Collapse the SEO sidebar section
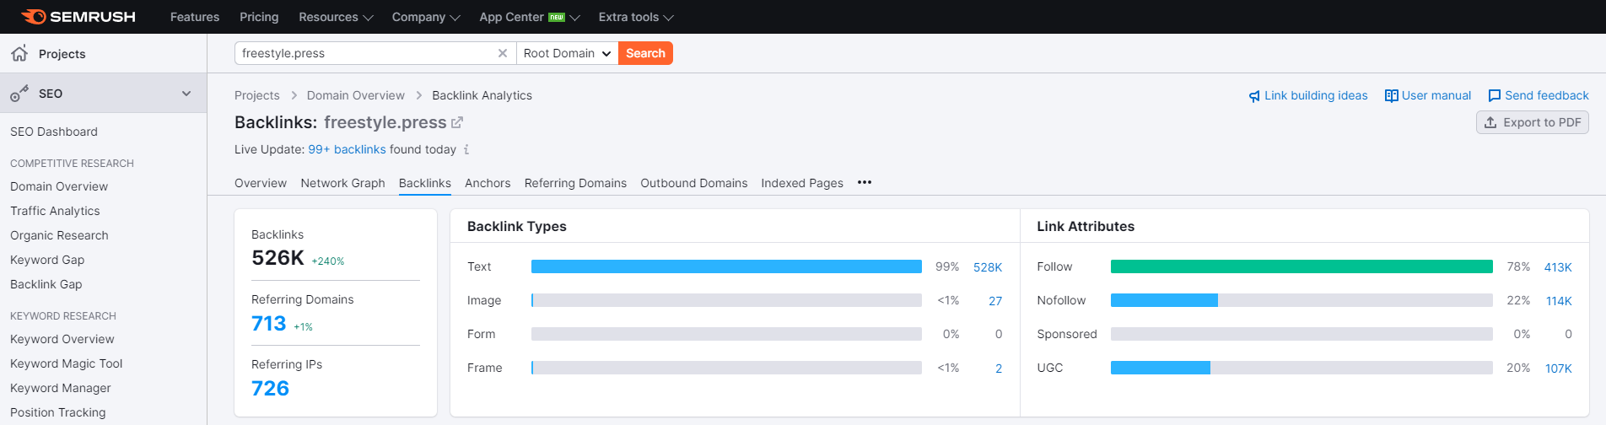The height and width of the screenshot is (425, 1606). tap(186, 94)
